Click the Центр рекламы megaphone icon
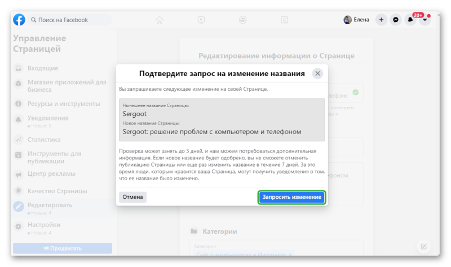Viewport: 451px width, 267px height. coord(19,175)
